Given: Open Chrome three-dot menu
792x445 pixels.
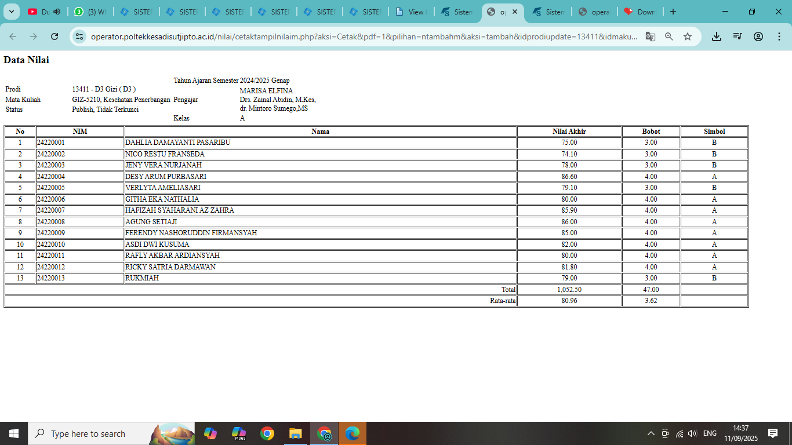Looking at the screenshot, I should 779,37.
